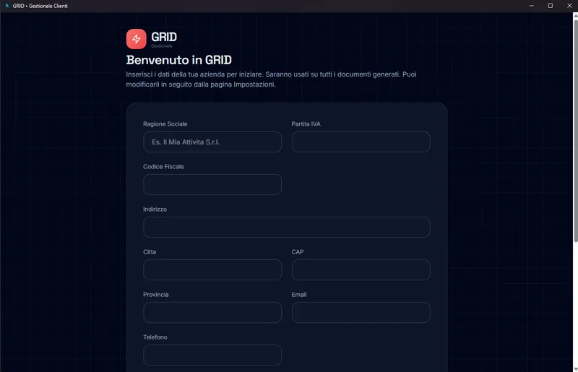This screenshot has height=372, width=578.
Task: Maximize the GRID application window
Action: click(551, 6)
